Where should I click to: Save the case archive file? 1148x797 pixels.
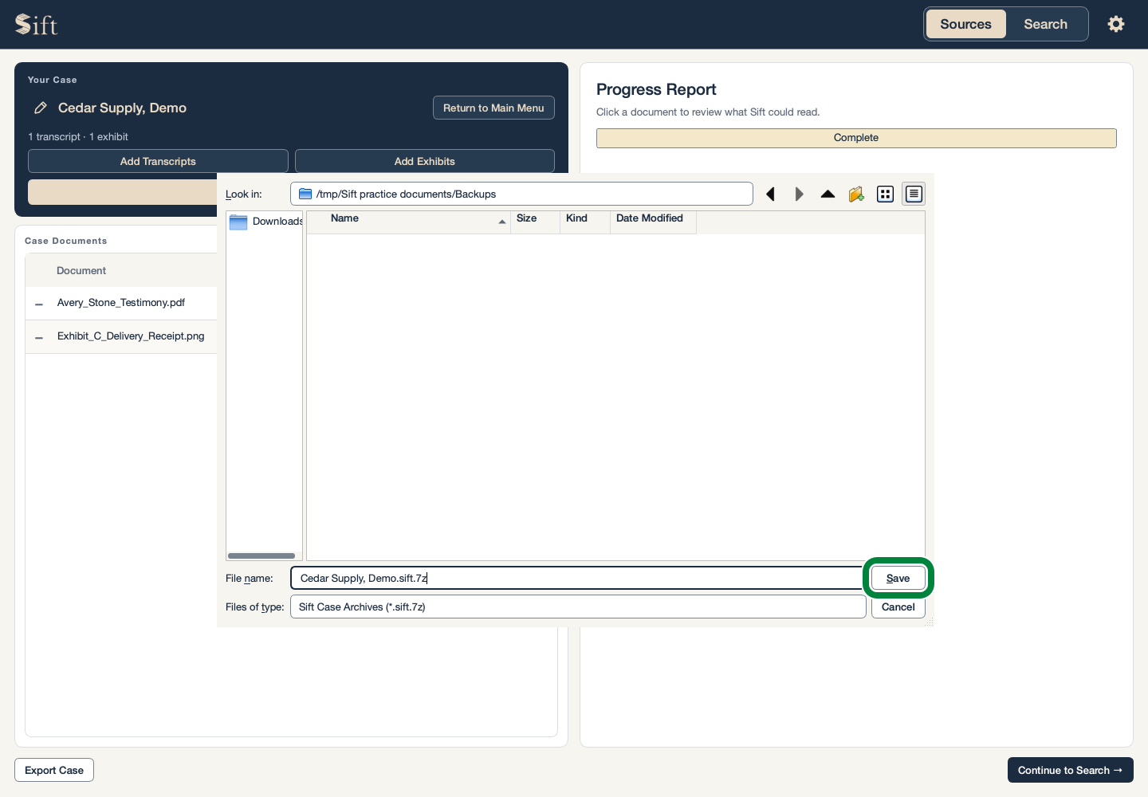pyautogui.click(x=898, y=578)
